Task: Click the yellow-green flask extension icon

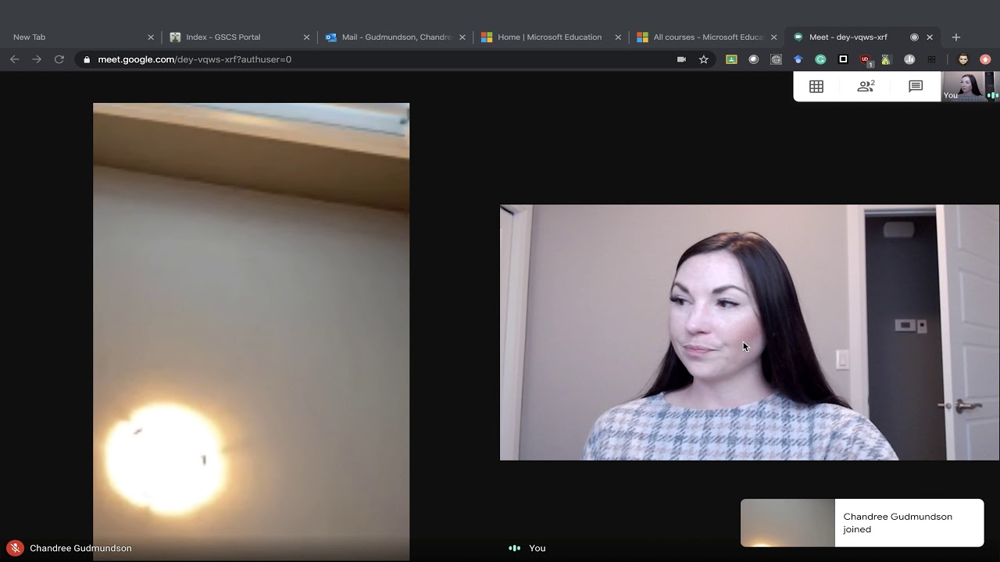Action: click(886, 59)
